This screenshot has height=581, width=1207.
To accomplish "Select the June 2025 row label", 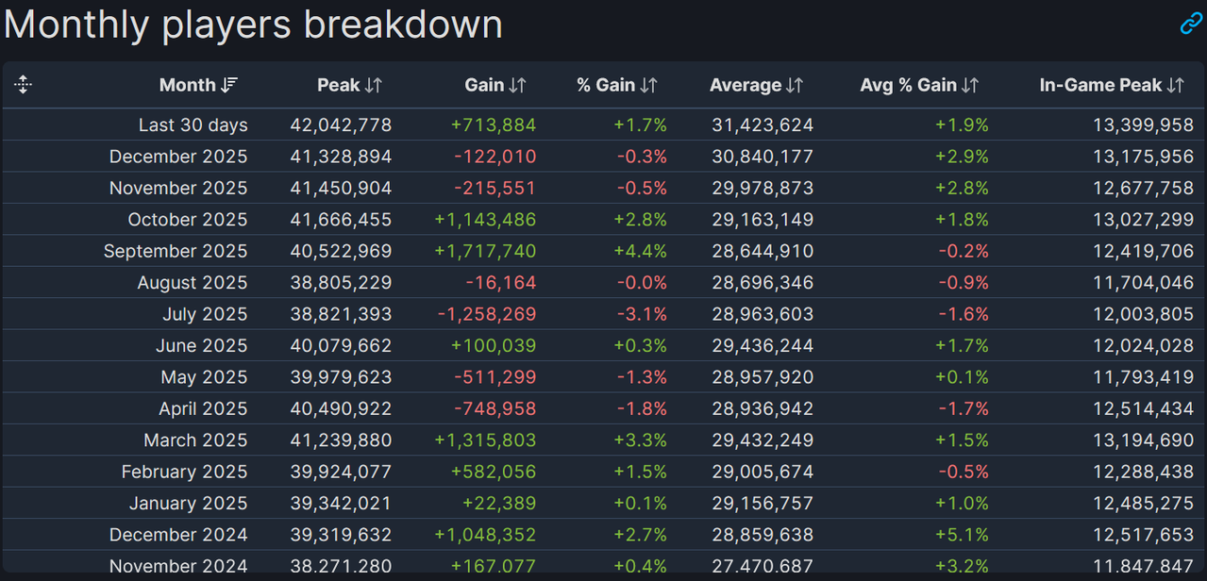I will 202,345.
